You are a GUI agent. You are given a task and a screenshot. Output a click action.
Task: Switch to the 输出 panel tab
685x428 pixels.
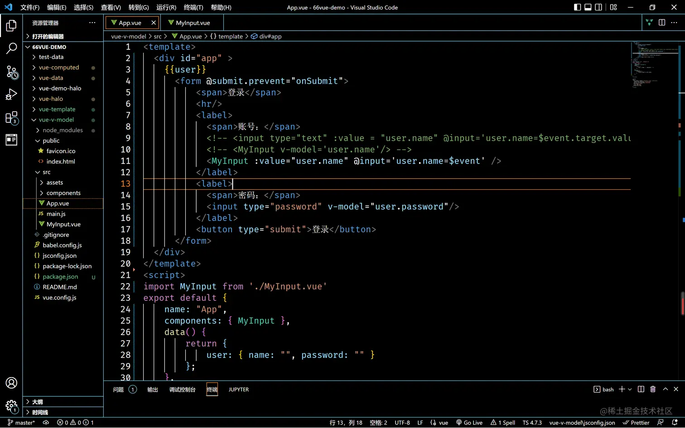pos(153,390)
